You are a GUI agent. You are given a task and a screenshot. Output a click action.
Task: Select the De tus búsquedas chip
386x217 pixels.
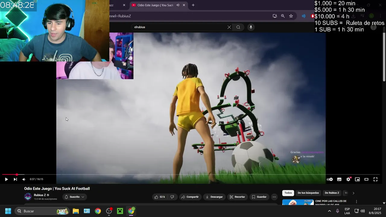tap(308, 193)
